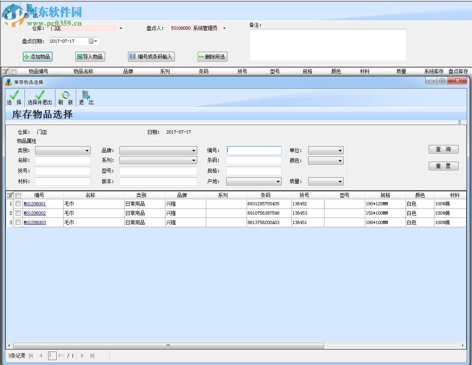Image resolution: width=472 pixels, height=365 pixels.
Task: Click the 名称 name input field
Action: 62,161
